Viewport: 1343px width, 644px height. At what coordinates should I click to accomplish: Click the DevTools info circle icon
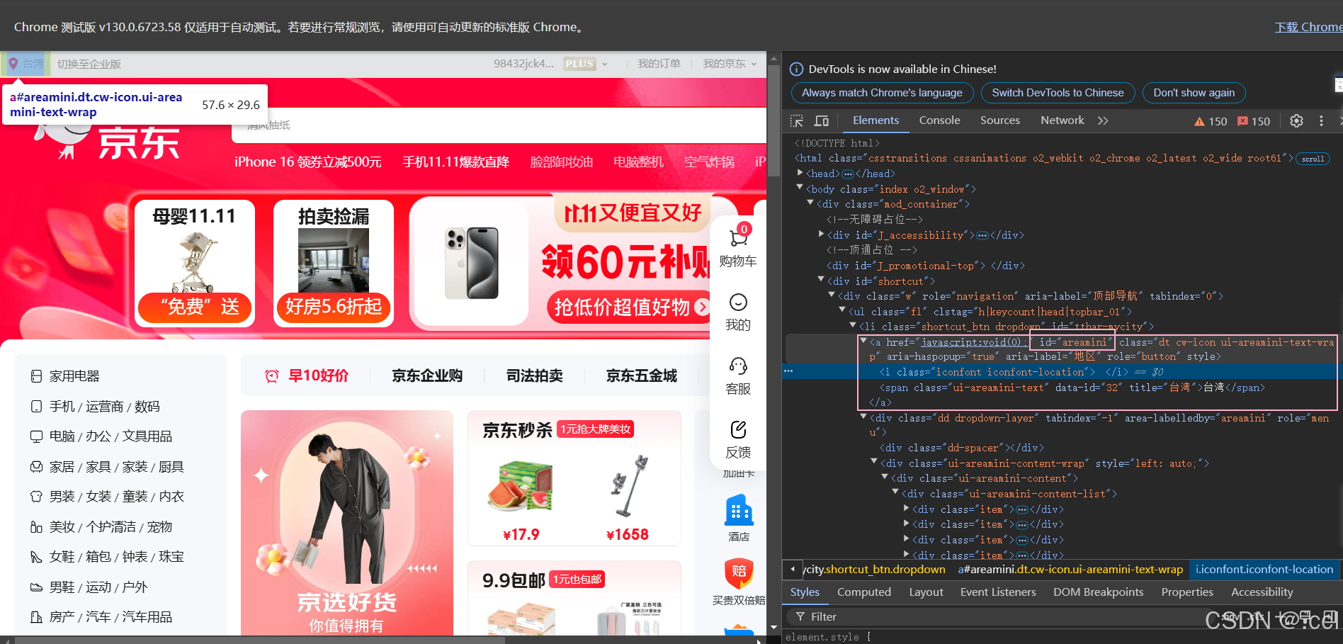click(x=796, y=69)
